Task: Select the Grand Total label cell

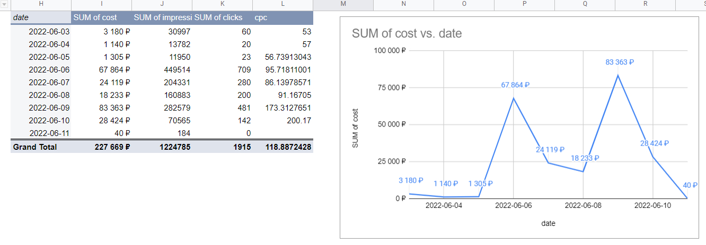Action: 41,147
